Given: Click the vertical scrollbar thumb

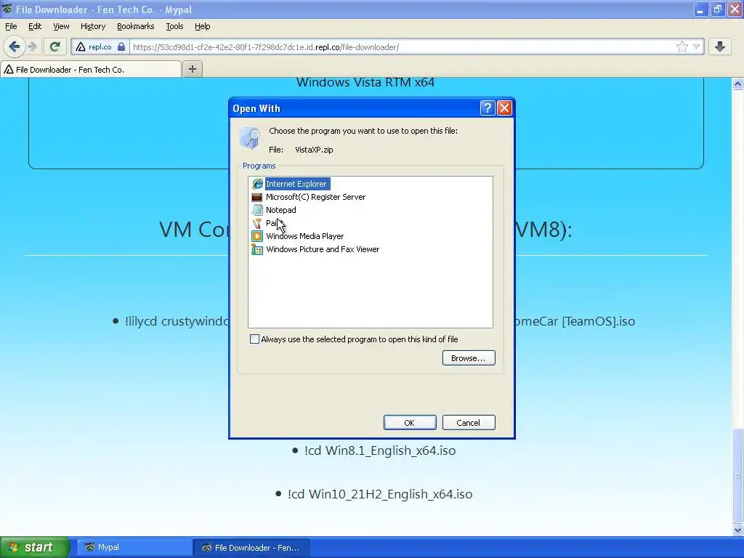Looking at the screenshot, I should point(738,474).
